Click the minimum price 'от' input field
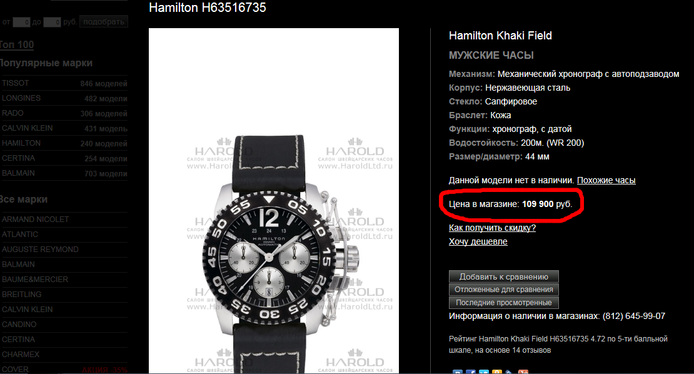 tap(21, 22)
